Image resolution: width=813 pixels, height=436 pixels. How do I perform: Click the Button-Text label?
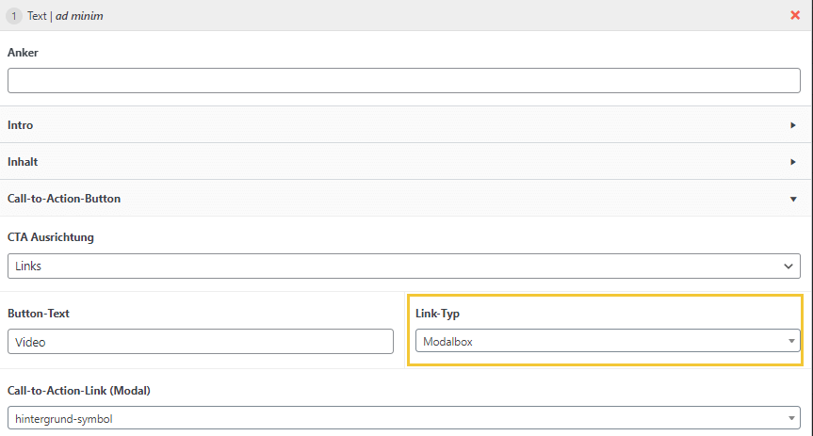(39, 313)
